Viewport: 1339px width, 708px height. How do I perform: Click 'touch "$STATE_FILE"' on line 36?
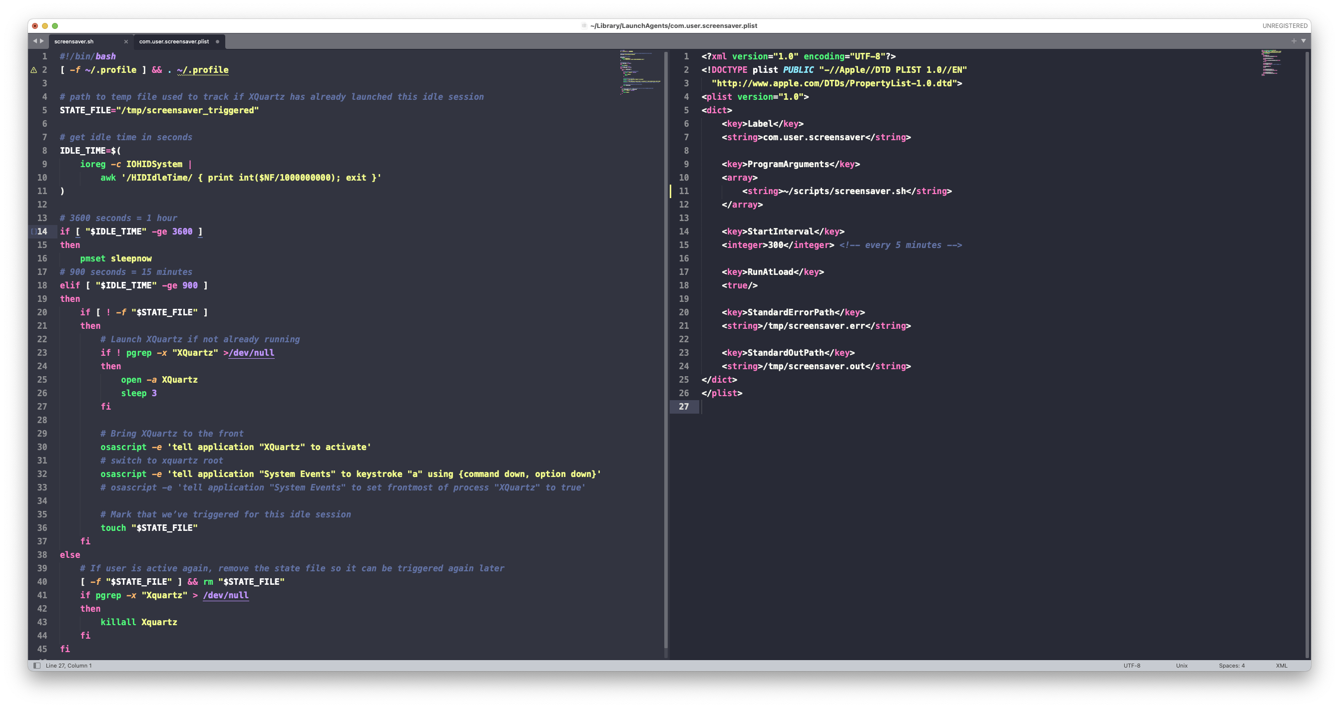tap(149, 528)
